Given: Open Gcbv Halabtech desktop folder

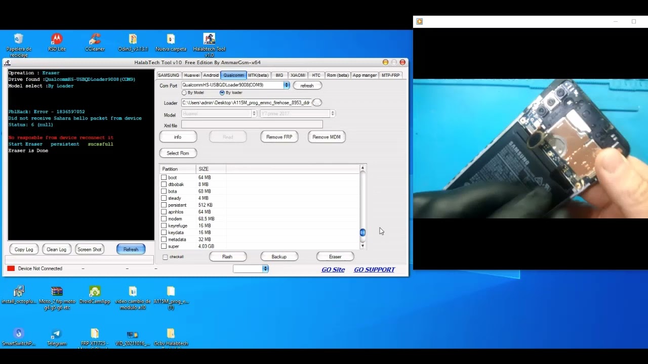Looking at the screenshot, I should pyautogui.click(x=171, y=338).
